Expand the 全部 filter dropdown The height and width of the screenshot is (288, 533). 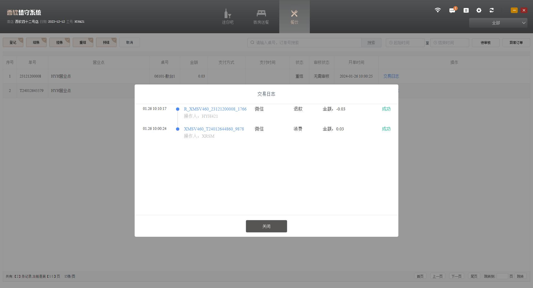coord(498,23)
